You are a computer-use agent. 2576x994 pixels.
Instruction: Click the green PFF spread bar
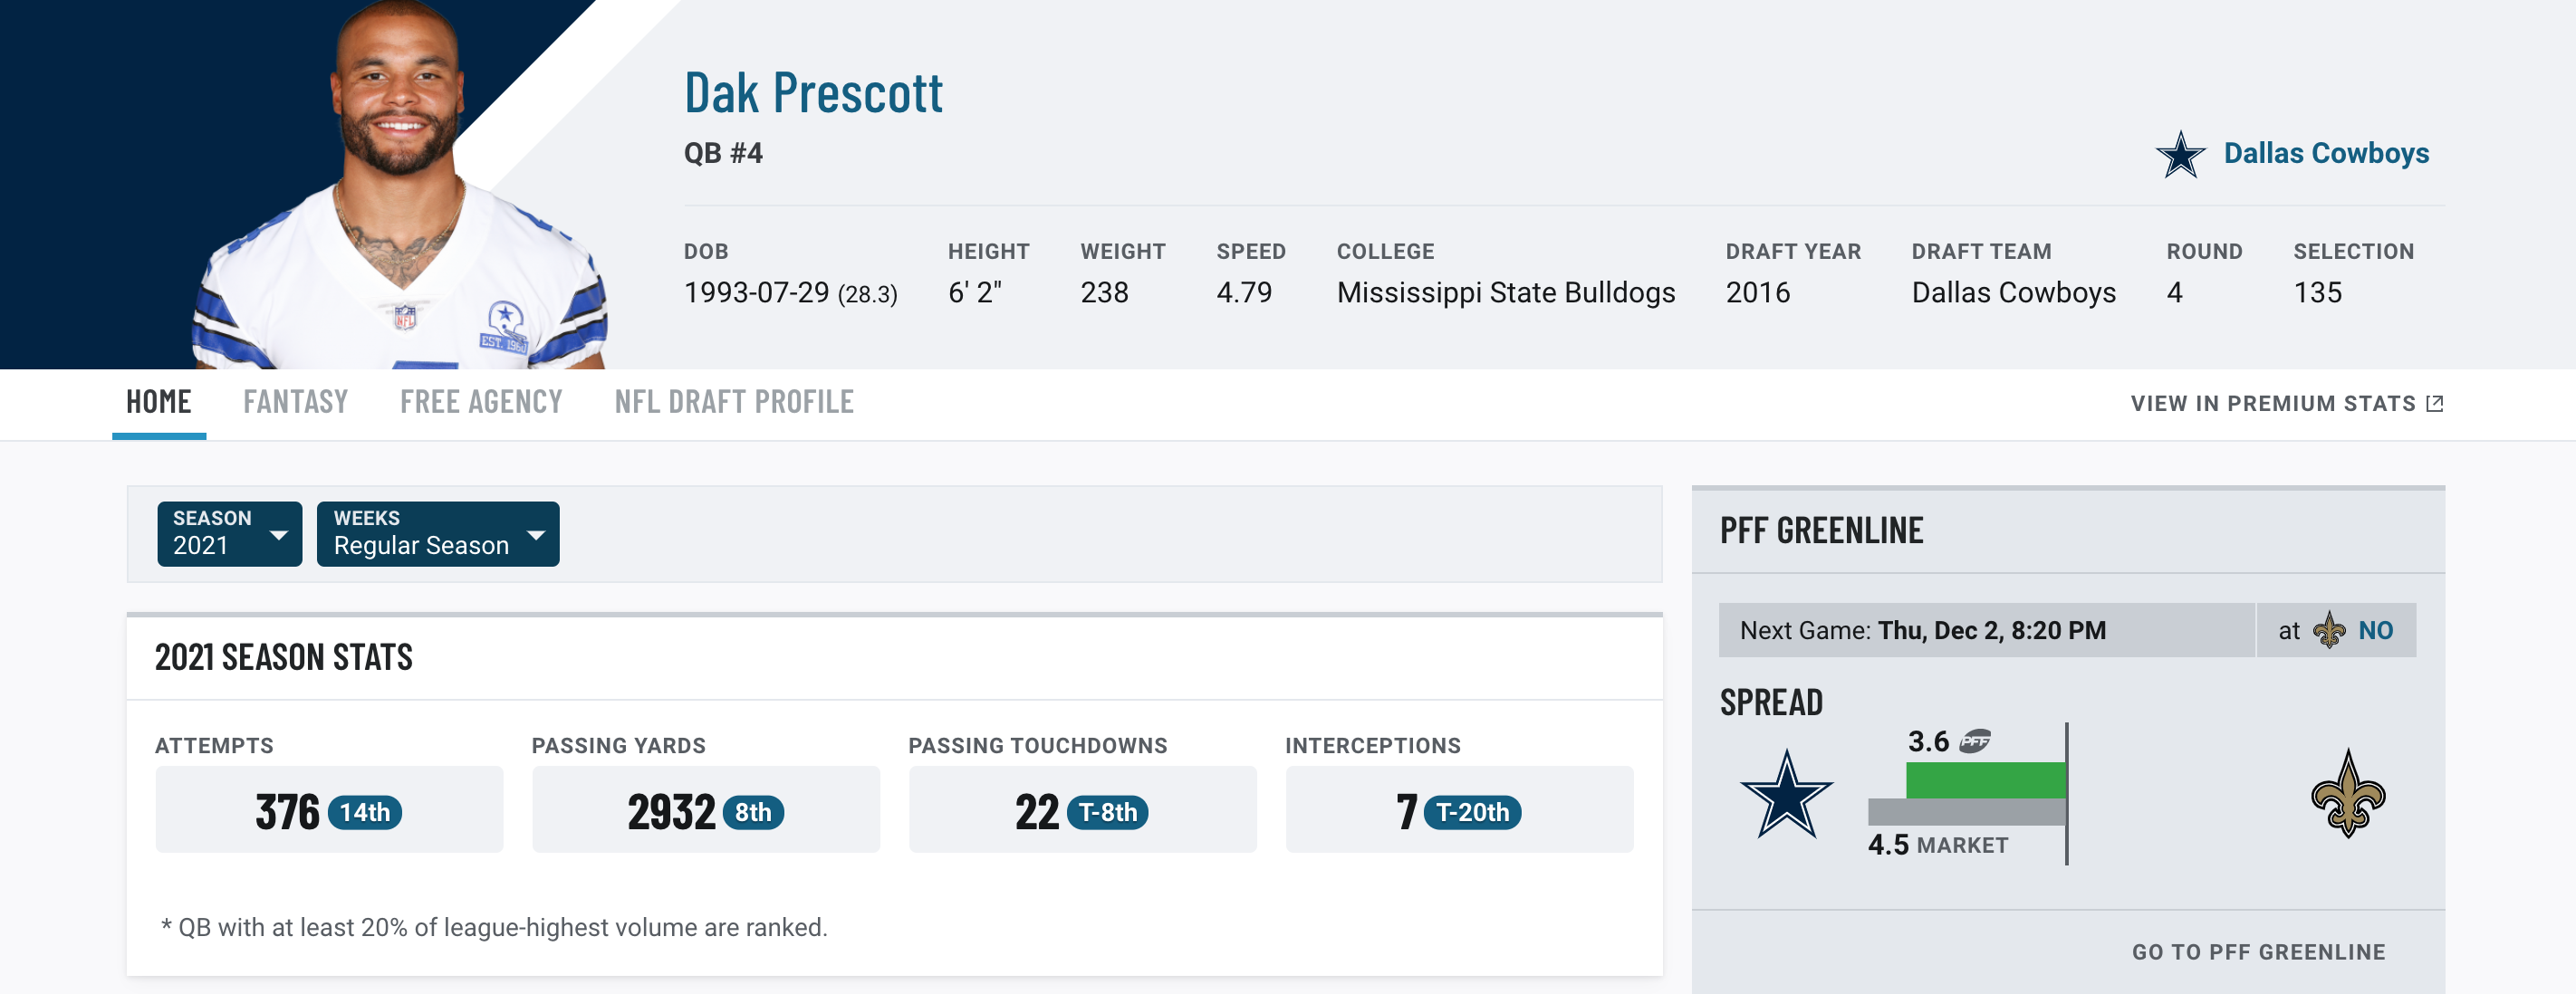coord(1985,780)
